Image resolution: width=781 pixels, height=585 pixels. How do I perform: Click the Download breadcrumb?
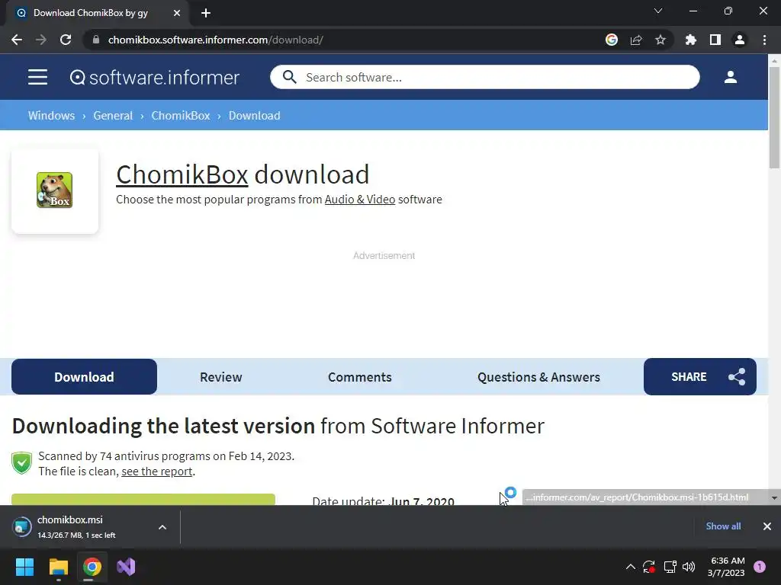pyautogui.click(x=255, y=116)
